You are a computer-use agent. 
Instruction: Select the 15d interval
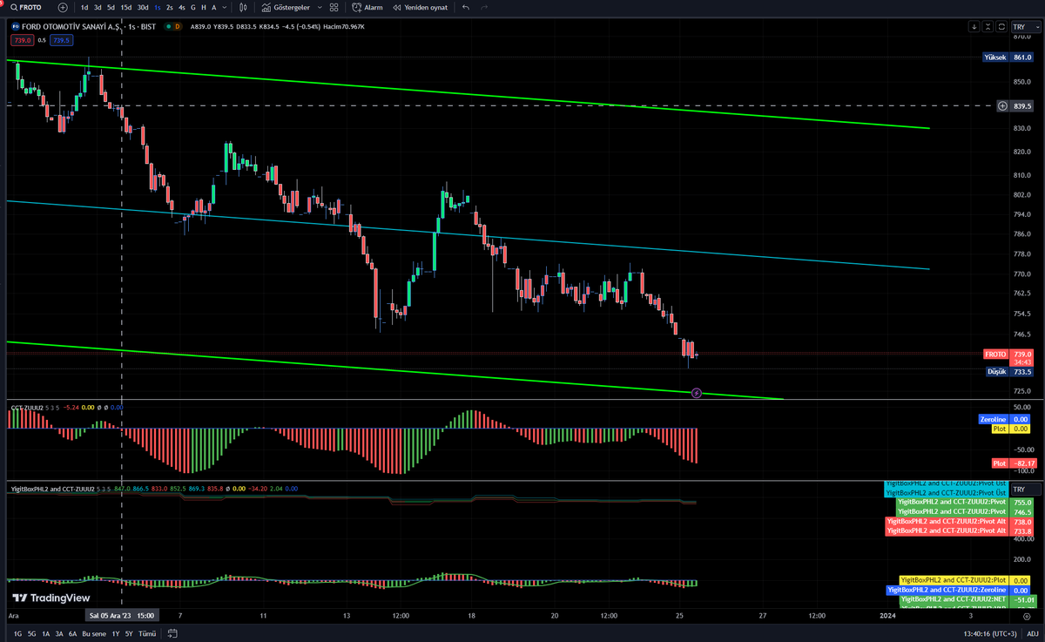(x=126, y=7)
